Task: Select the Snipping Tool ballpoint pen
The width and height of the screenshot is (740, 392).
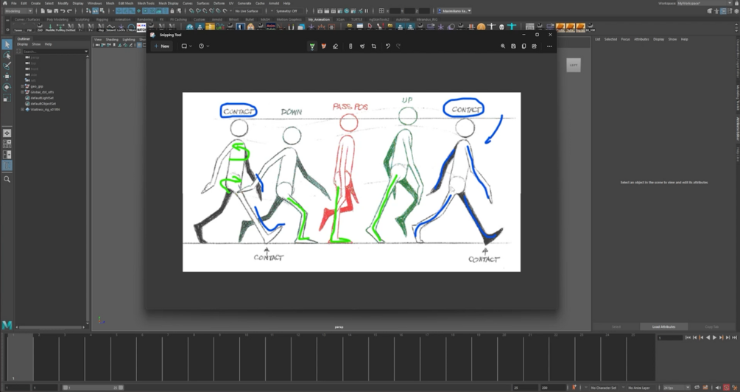Action: [x=312, y=46]
